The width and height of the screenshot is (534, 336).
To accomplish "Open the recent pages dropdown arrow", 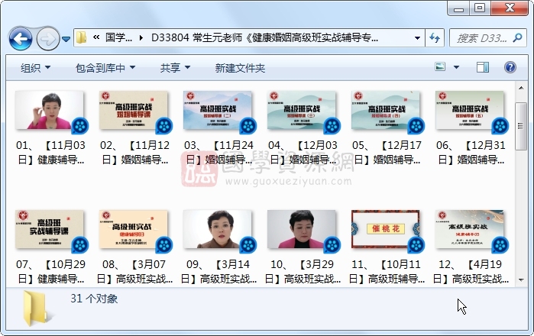I will pyautogui.click(x=66, y=39).
